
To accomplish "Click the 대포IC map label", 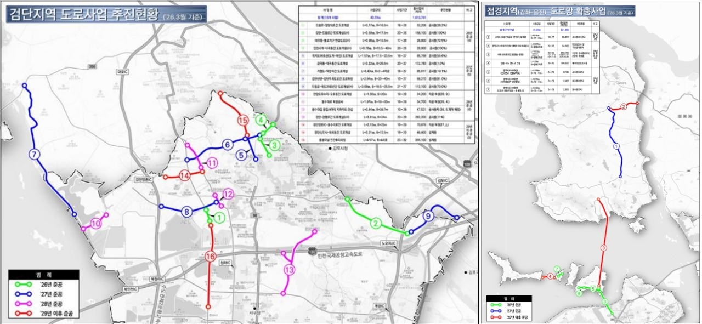I will 122,71.
